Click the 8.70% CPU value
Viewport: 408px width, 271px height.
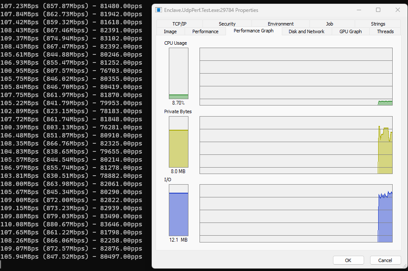(178, 103)
